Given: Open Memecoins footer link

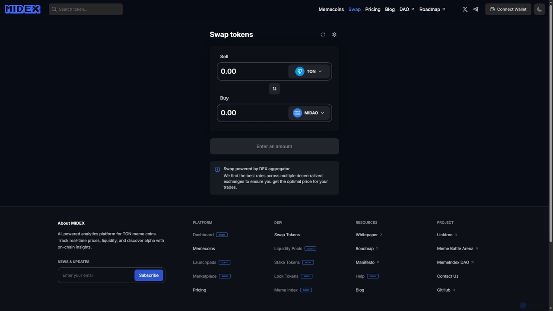Looking at the screenshot, I should coord(204,248).
